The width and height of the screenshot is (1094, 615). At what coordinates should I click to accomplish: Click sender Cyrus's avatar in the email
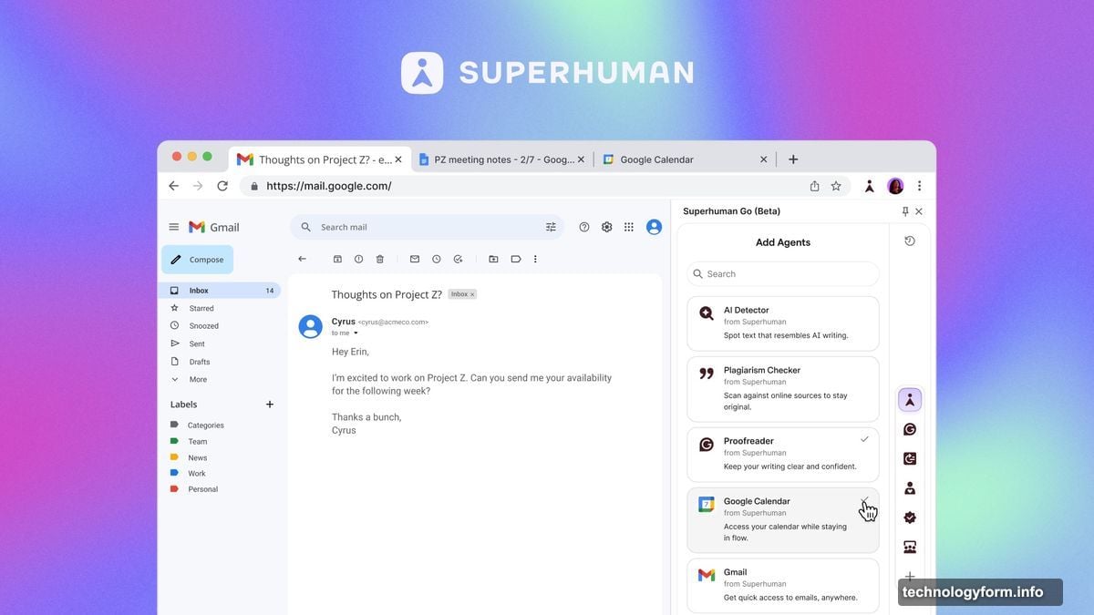point(311,326)
